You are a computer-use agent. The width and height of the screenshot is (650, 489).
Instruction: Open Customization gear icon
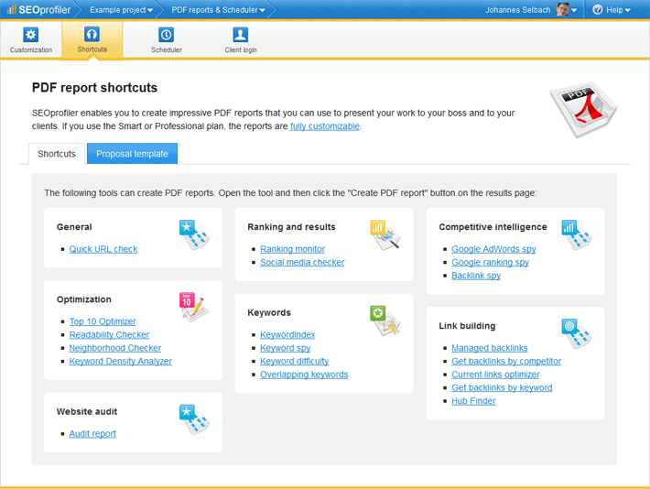pos(31,35)
